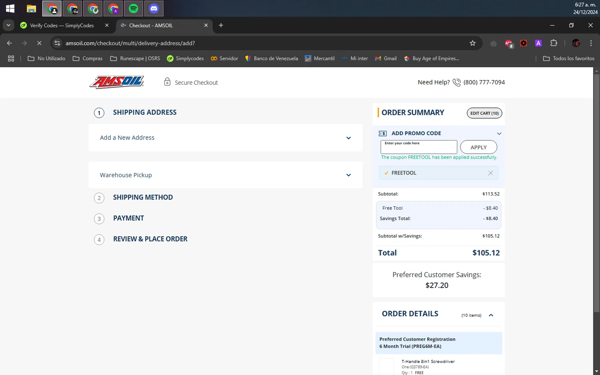This screenshot has height=375, width=600.
Task: Open the Chrome three-dot menu
Action: [x=591, y=43]
